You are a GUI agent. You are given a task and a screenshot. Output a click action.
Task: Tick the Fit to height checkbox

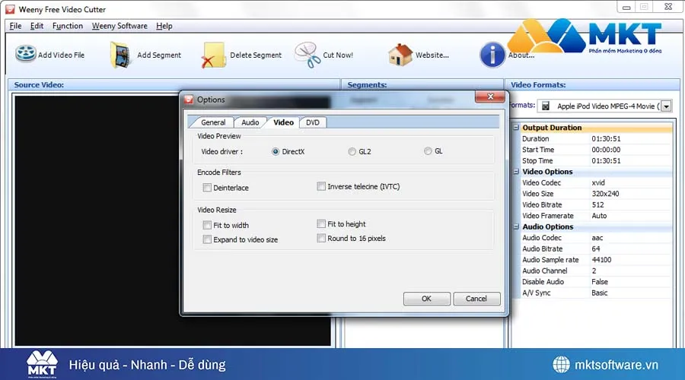pos(321,223)
